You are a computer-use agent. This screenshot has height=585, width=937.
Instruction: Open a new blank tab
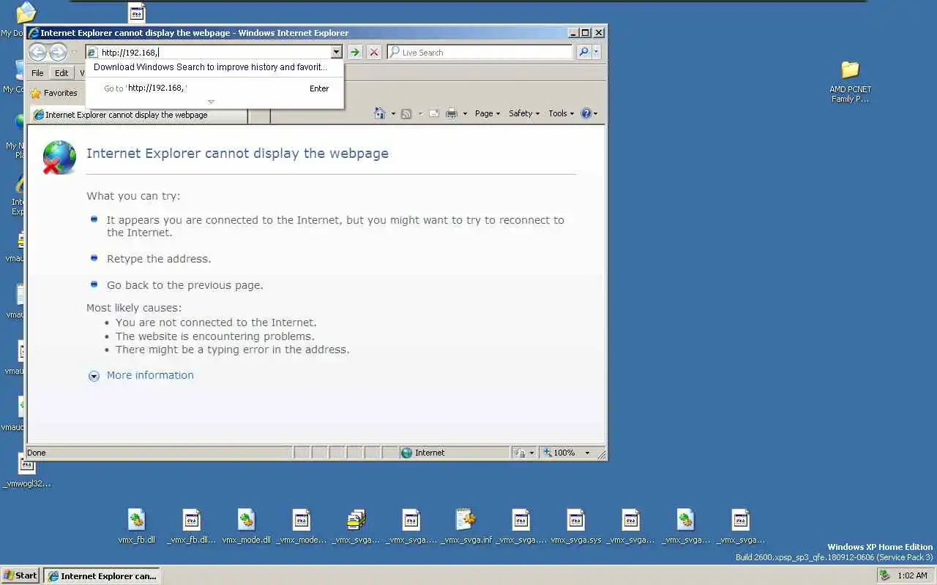point(259,115)
